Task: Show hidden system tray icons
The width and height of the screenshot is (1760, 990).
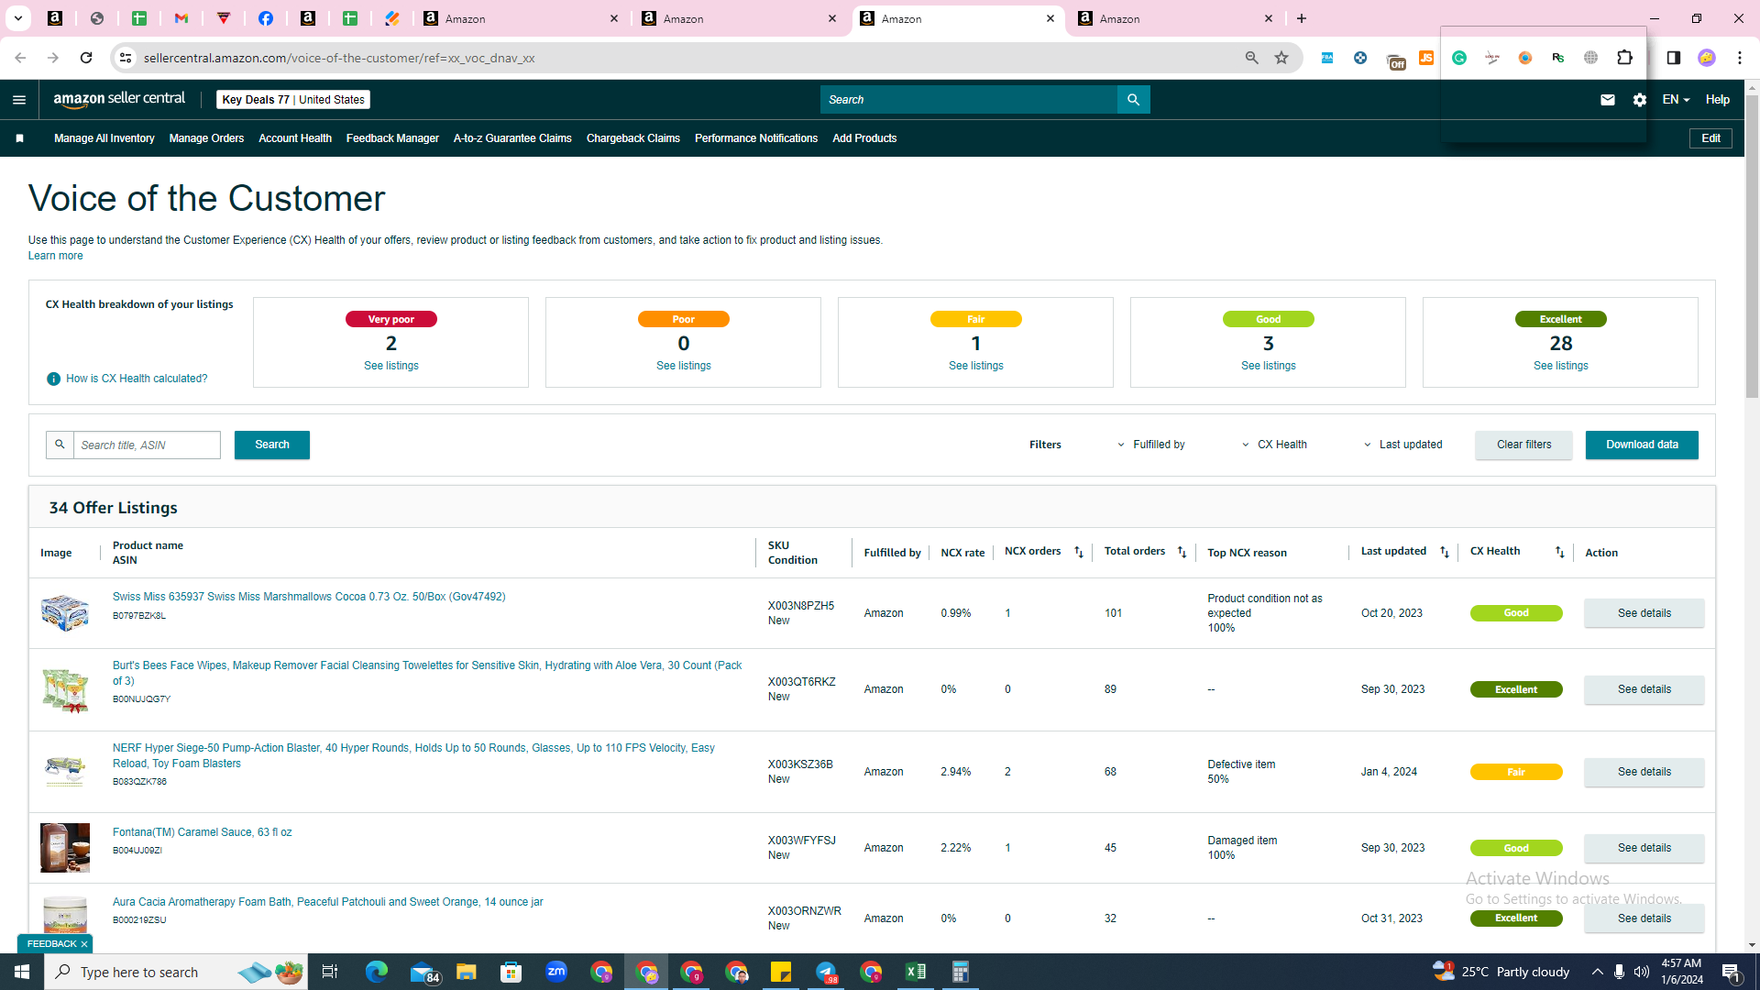Action: tap(1597, 972)
